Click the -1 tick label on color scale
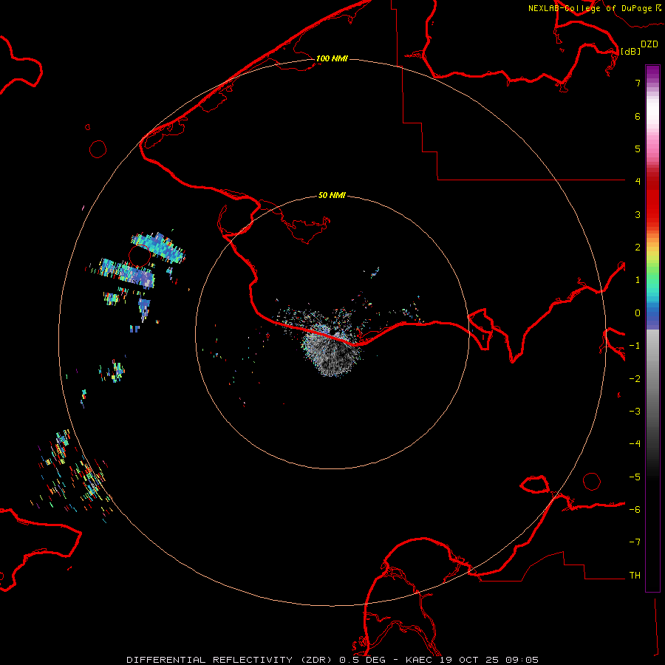This screenshot has height=665, width=665. click(635, 346)
